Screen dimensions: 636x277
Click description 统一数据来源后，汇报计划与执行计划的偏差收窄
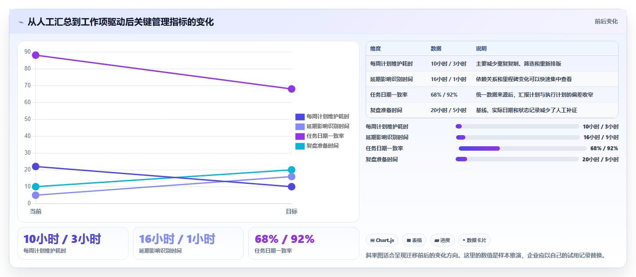coord(535,95)
